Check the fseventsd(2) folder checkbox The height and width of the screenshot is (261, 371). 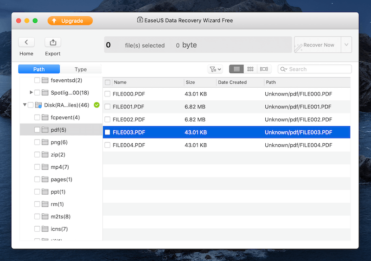pos(37,80)
